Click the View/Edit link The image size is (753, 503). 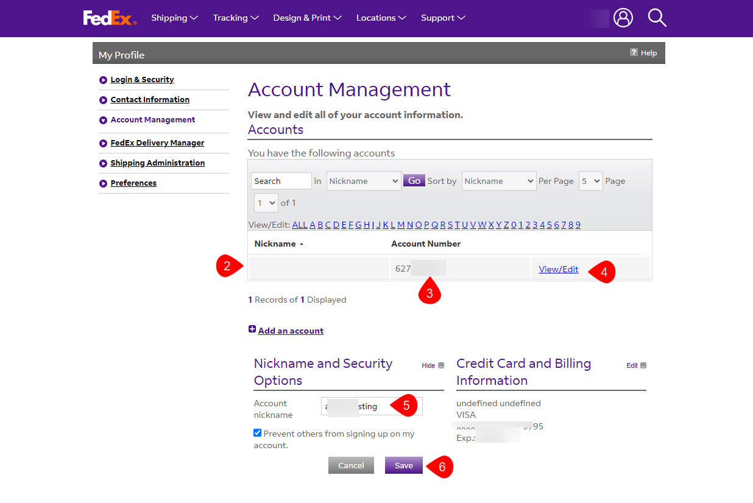pos(559,269)
